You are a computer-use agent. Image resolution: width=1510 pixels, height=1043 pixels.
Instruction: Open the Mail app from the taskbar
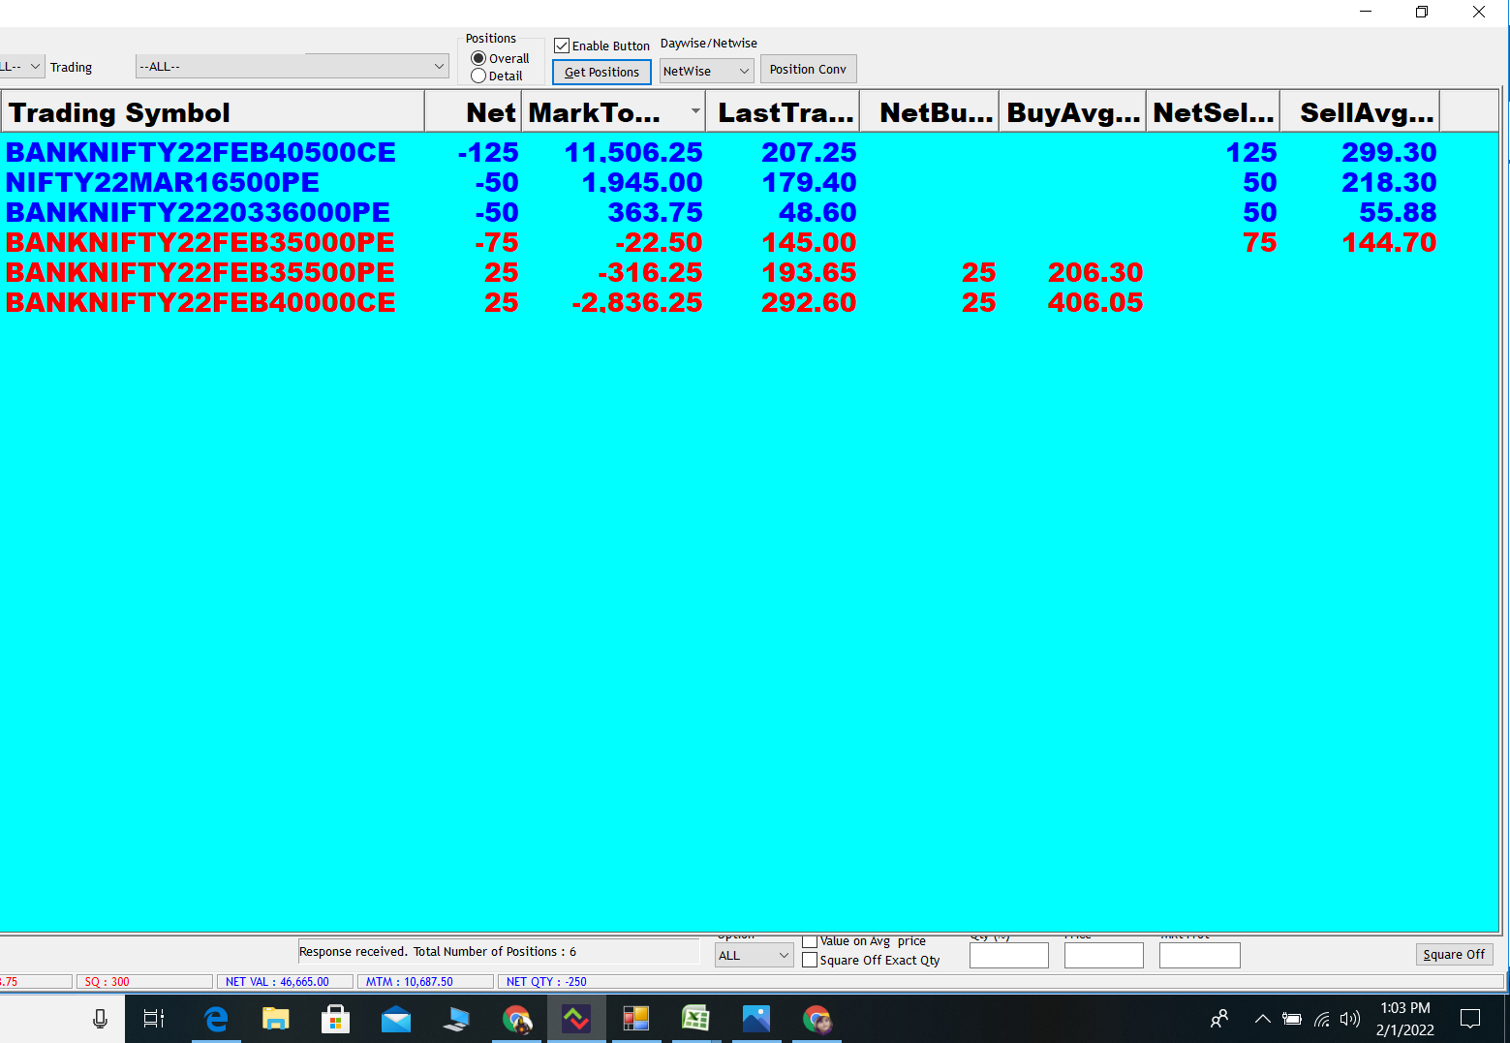395,1019
